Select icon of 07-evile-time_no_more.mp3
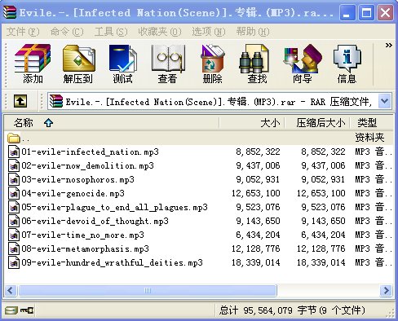The width and height of the screenshot is (398, 321). 14,235
